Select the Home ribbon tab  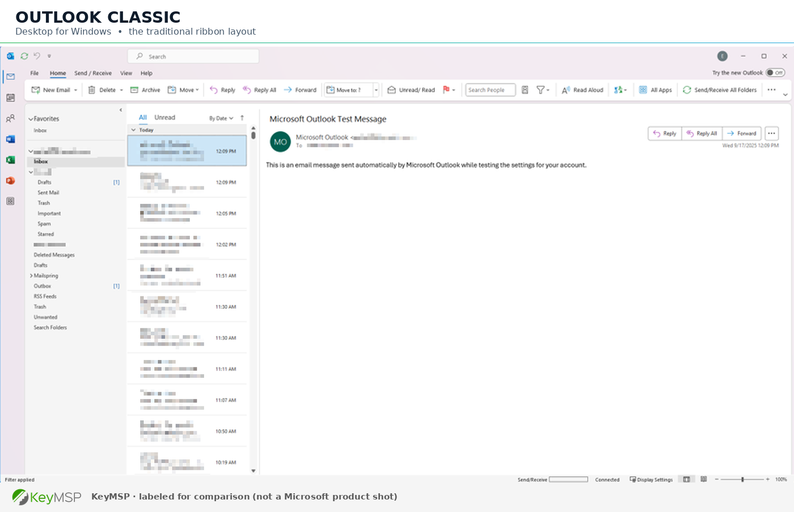coord(58,73)
